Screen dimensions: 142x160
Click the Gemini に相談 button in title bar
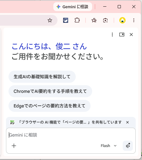pos(73,7)
